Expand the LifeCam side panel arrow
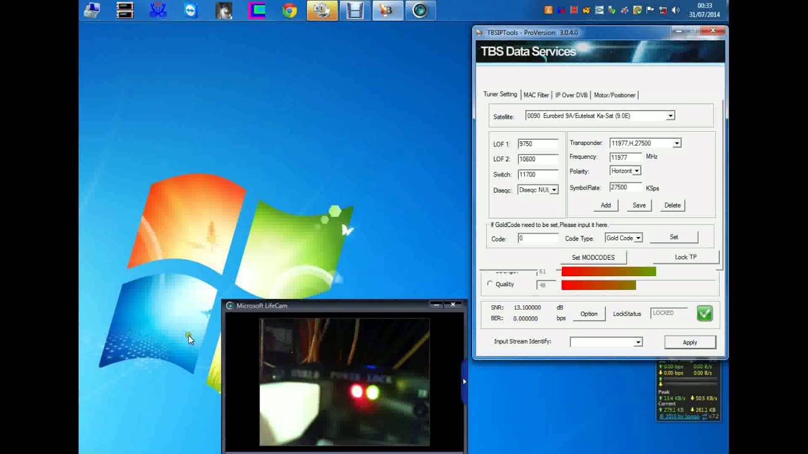Image resolution: width=808 pixels, height=454 pixels. (464, 381)
